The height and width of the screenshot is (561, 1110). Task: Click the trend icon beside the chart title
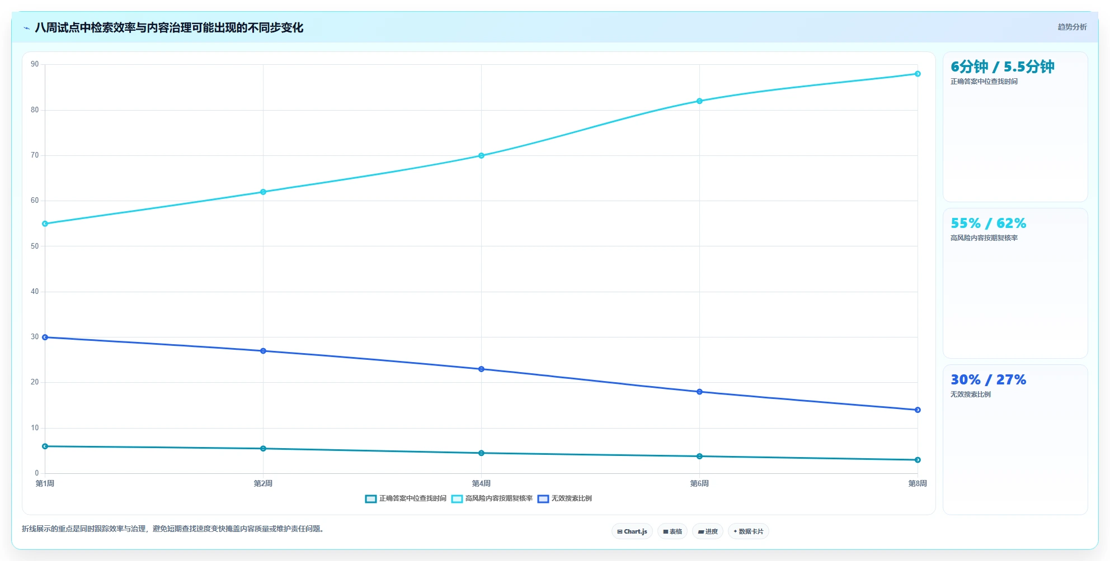[x=26, y=28]
